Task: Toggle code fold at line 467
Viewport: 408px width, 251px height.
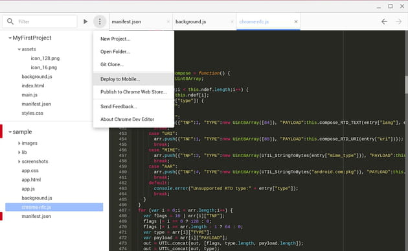Action: click(x=129, y=210)
